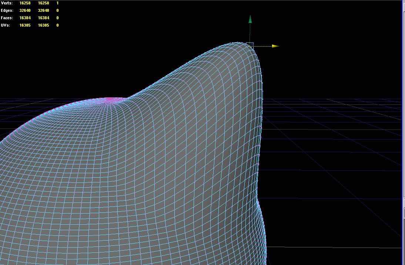Click the "0" value in the Faces row

[57, 18]
